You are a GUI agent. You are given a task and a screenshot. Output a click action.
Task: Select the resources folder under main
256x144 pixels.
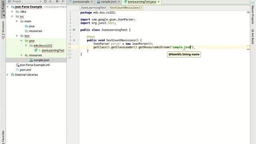[36, 31]
